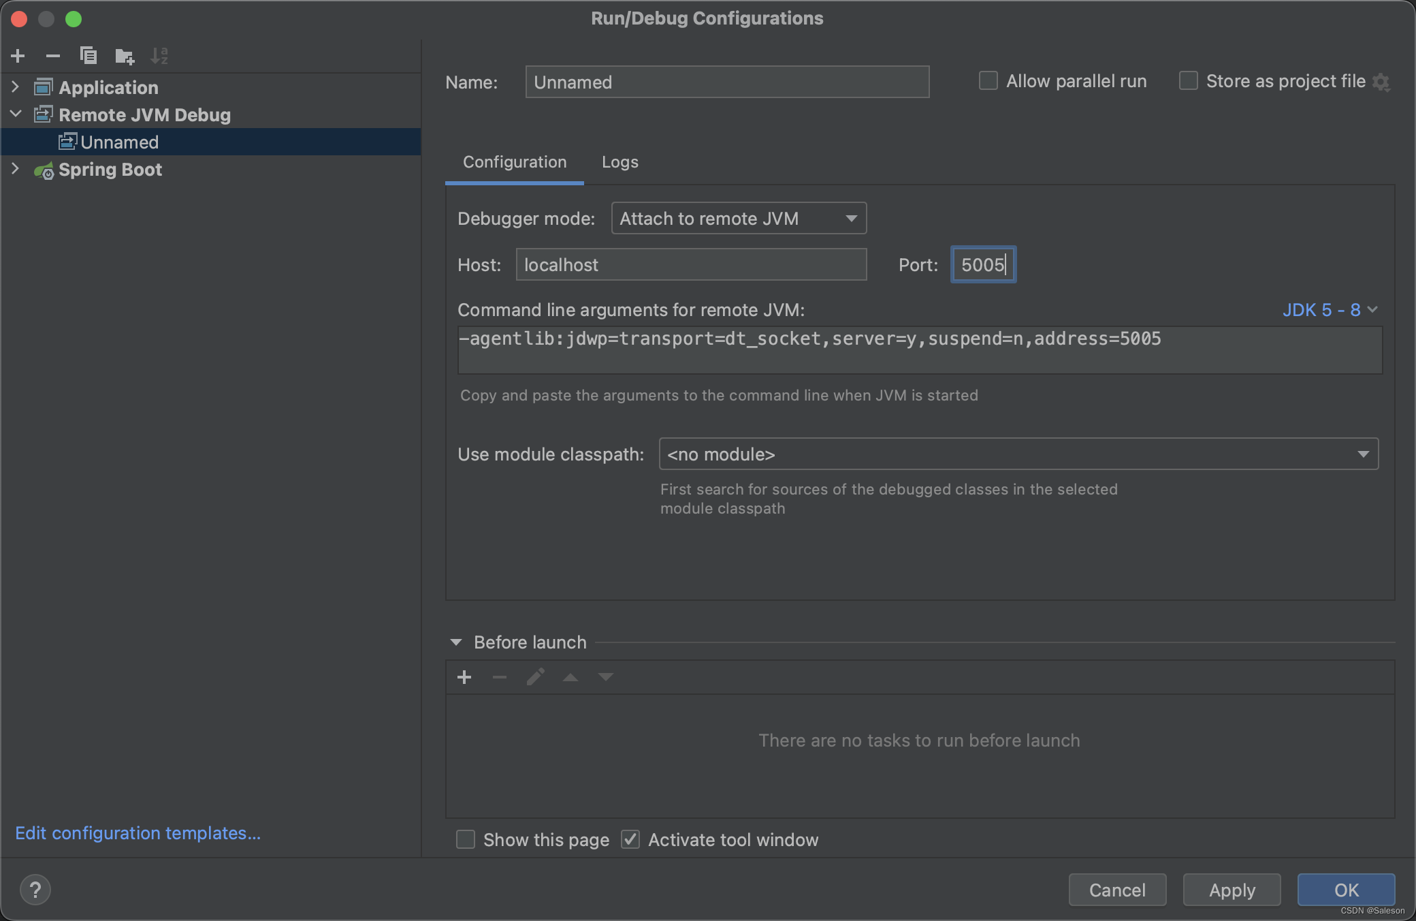Toggle the Show this page checkbox
This screenshot has width=1416, height=921.
tap(466, 839)
